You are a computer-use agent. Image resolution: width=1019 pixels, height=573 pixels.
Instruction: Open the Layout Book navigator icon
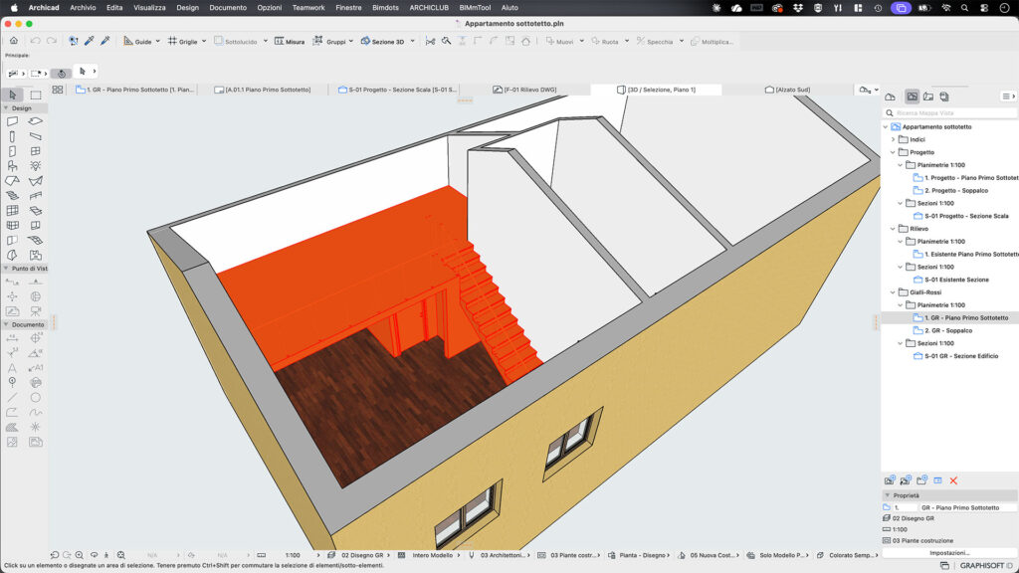tap(928, 96)
